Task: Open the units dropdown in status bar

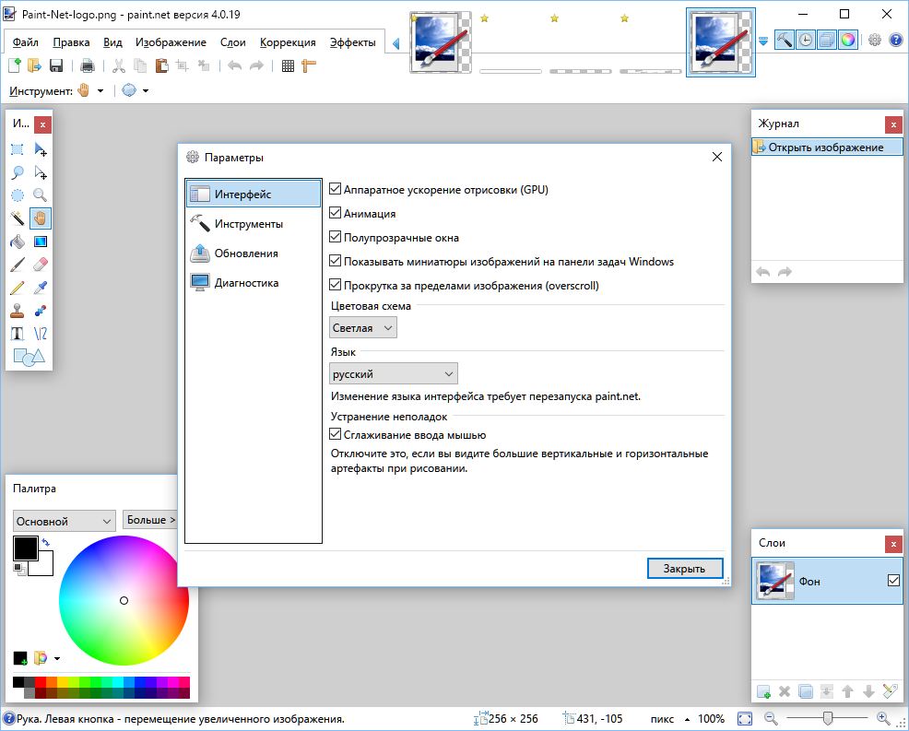Action: (688, 719)
